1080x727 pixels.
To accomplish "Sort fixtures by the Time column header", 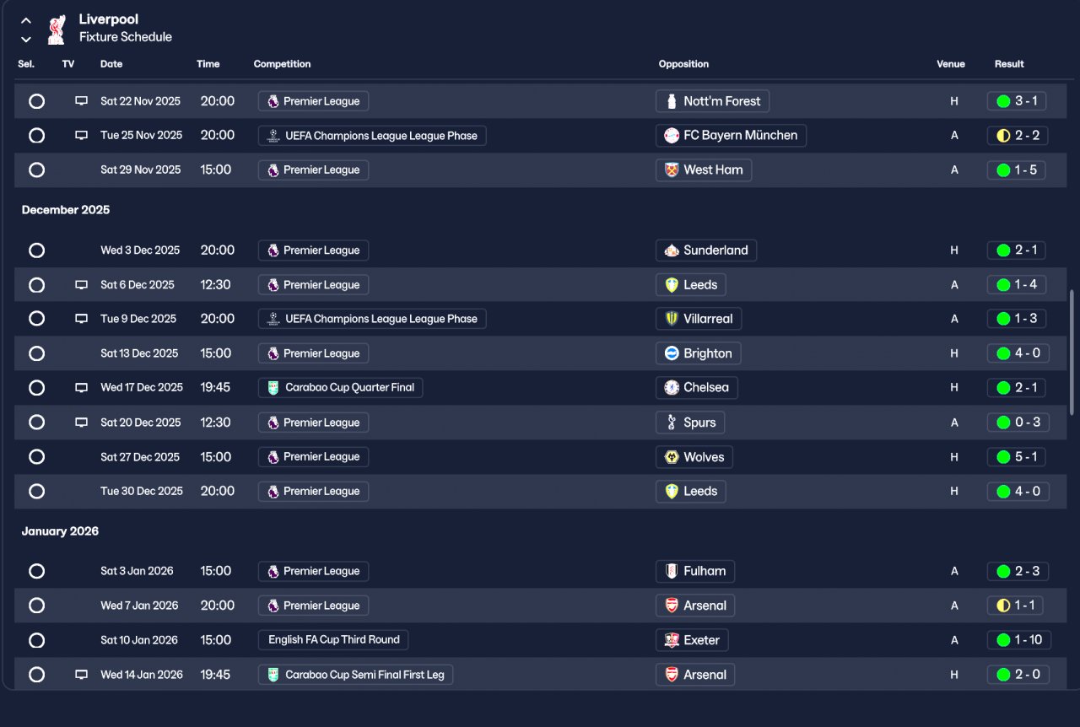I will pyautogui.click(x=208, y=64).
